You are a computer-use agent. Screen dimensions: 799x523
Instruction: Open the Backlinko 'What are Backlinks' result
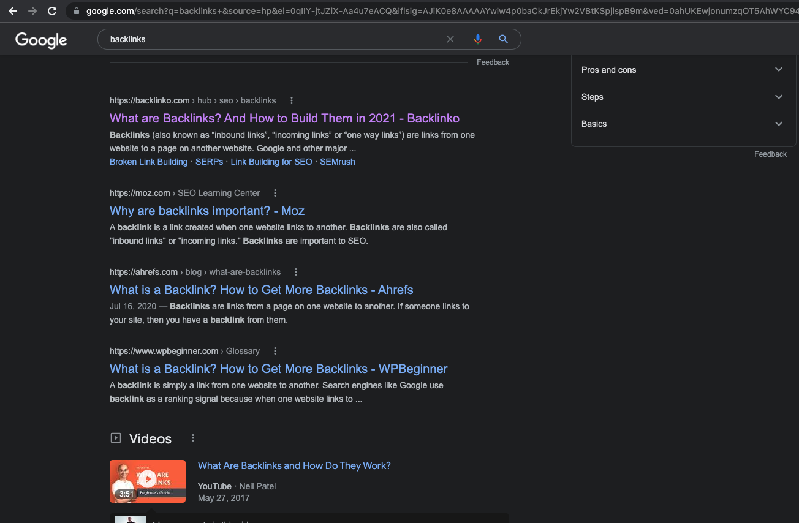pos(284,118)
